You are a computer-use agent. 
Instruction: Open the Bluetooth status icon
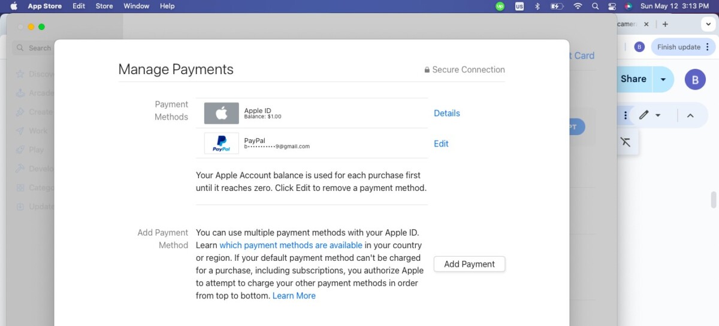tap(537, 6)
